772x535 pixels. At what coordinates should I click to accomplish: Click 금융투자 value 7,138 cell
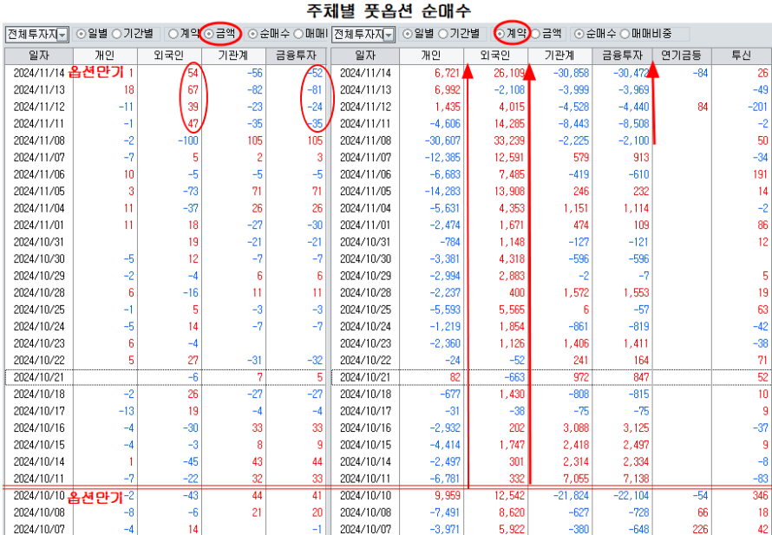click(x=637, y=479)
